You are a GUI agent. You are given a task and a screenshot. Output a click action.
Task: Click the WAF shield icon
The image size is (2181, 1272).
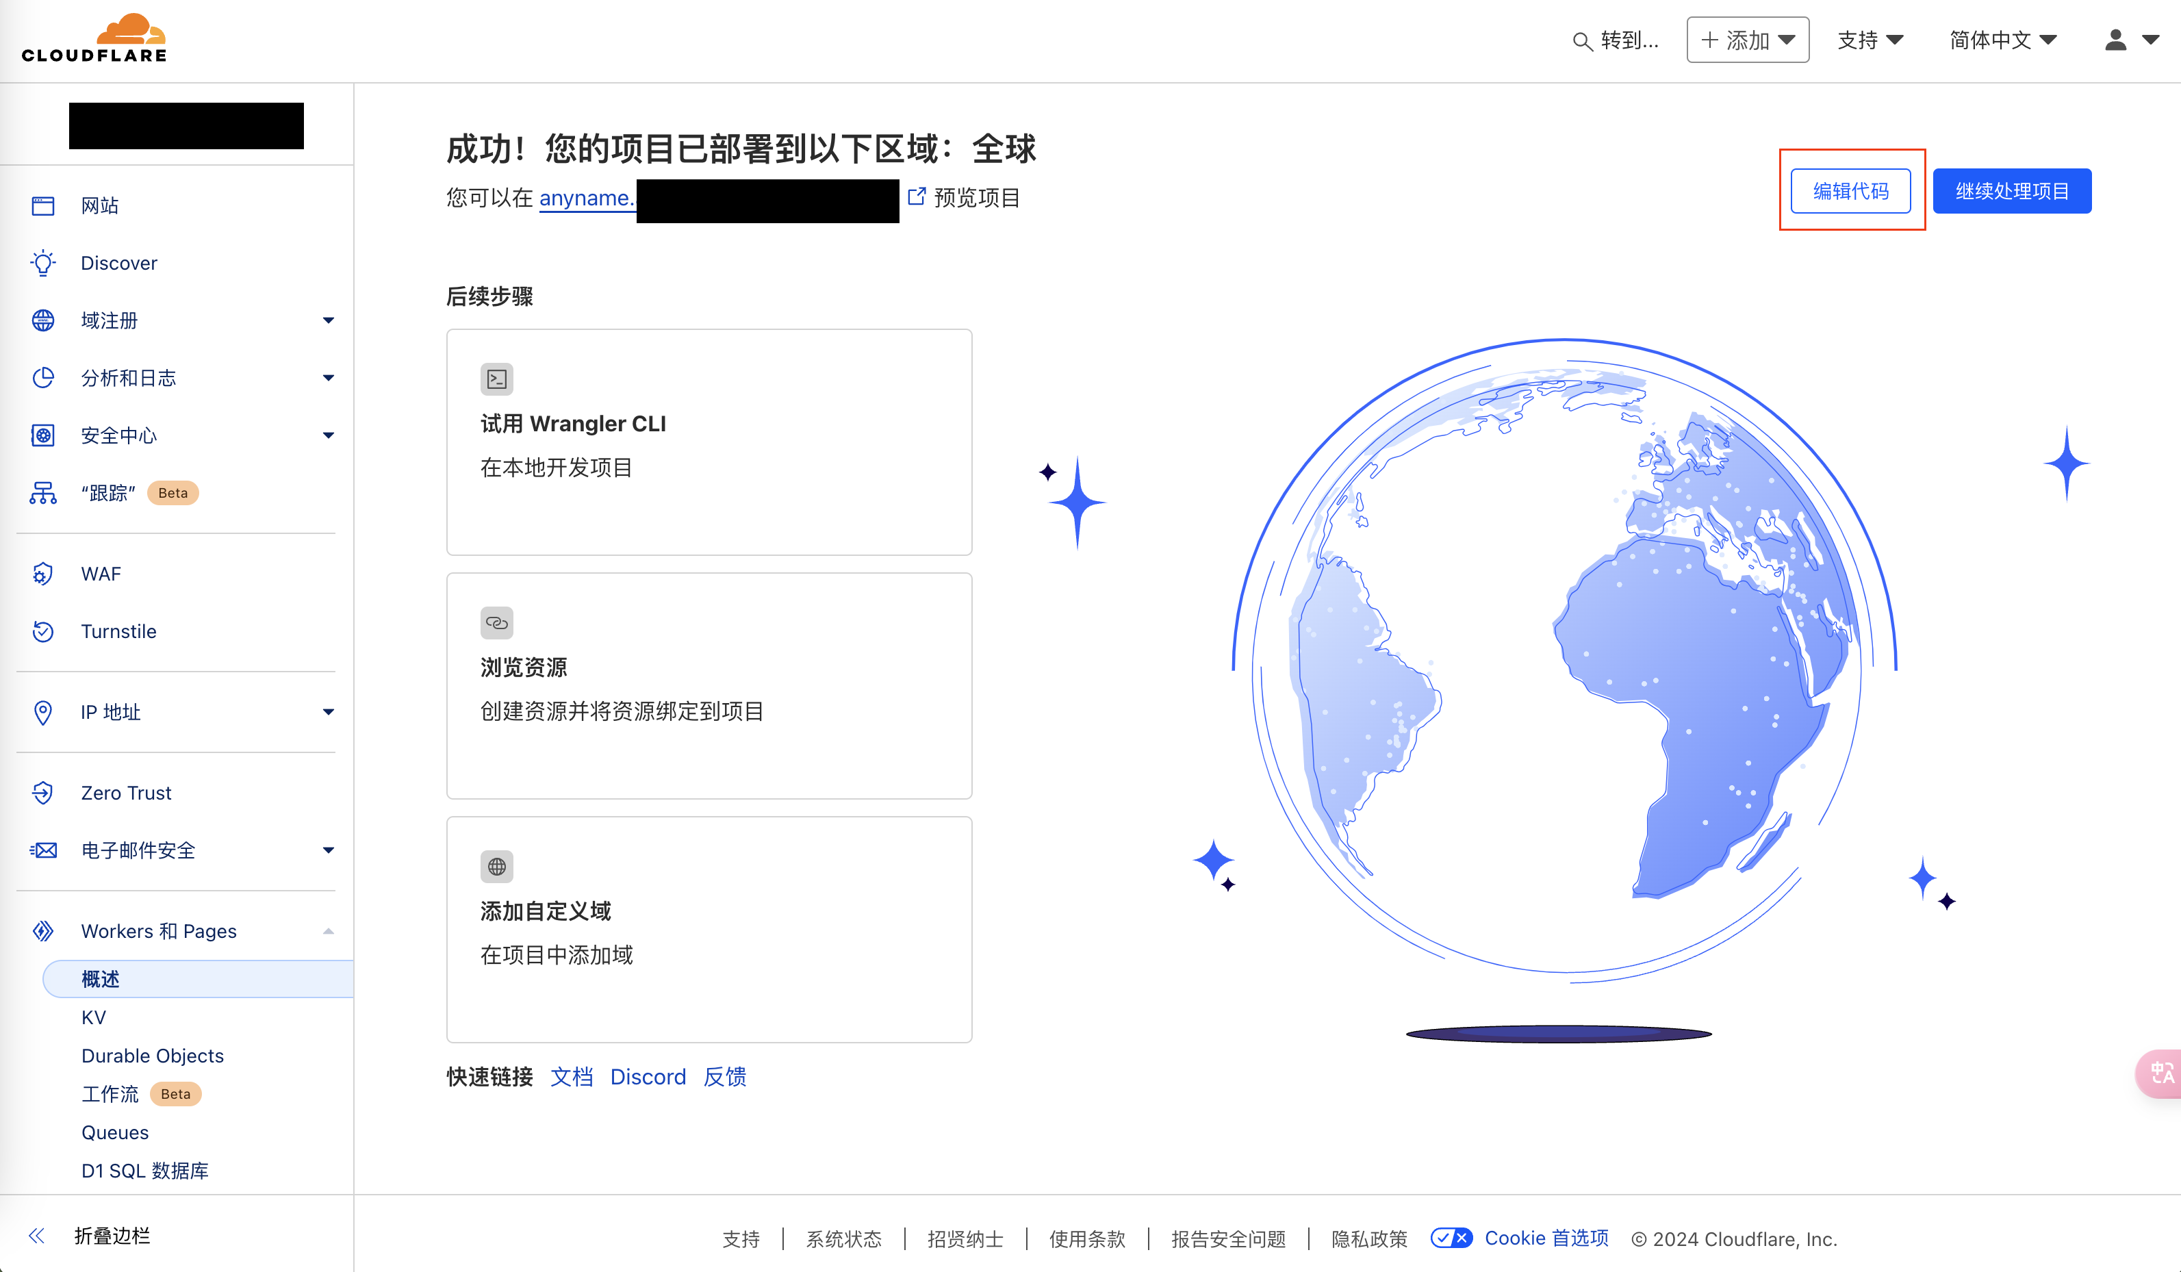point(43,574)
